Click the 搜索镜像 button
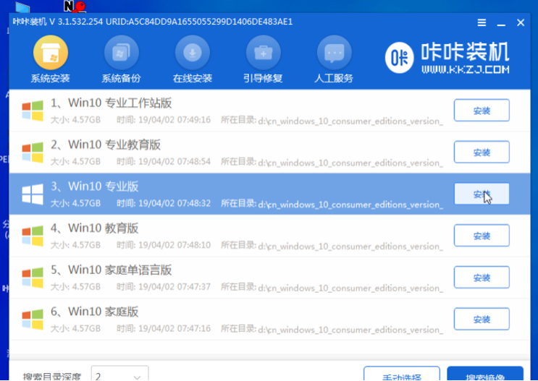 click(484, 375)
